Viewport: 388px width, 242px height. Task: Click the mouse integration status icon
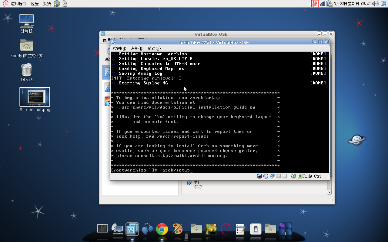tap(293, 176)
